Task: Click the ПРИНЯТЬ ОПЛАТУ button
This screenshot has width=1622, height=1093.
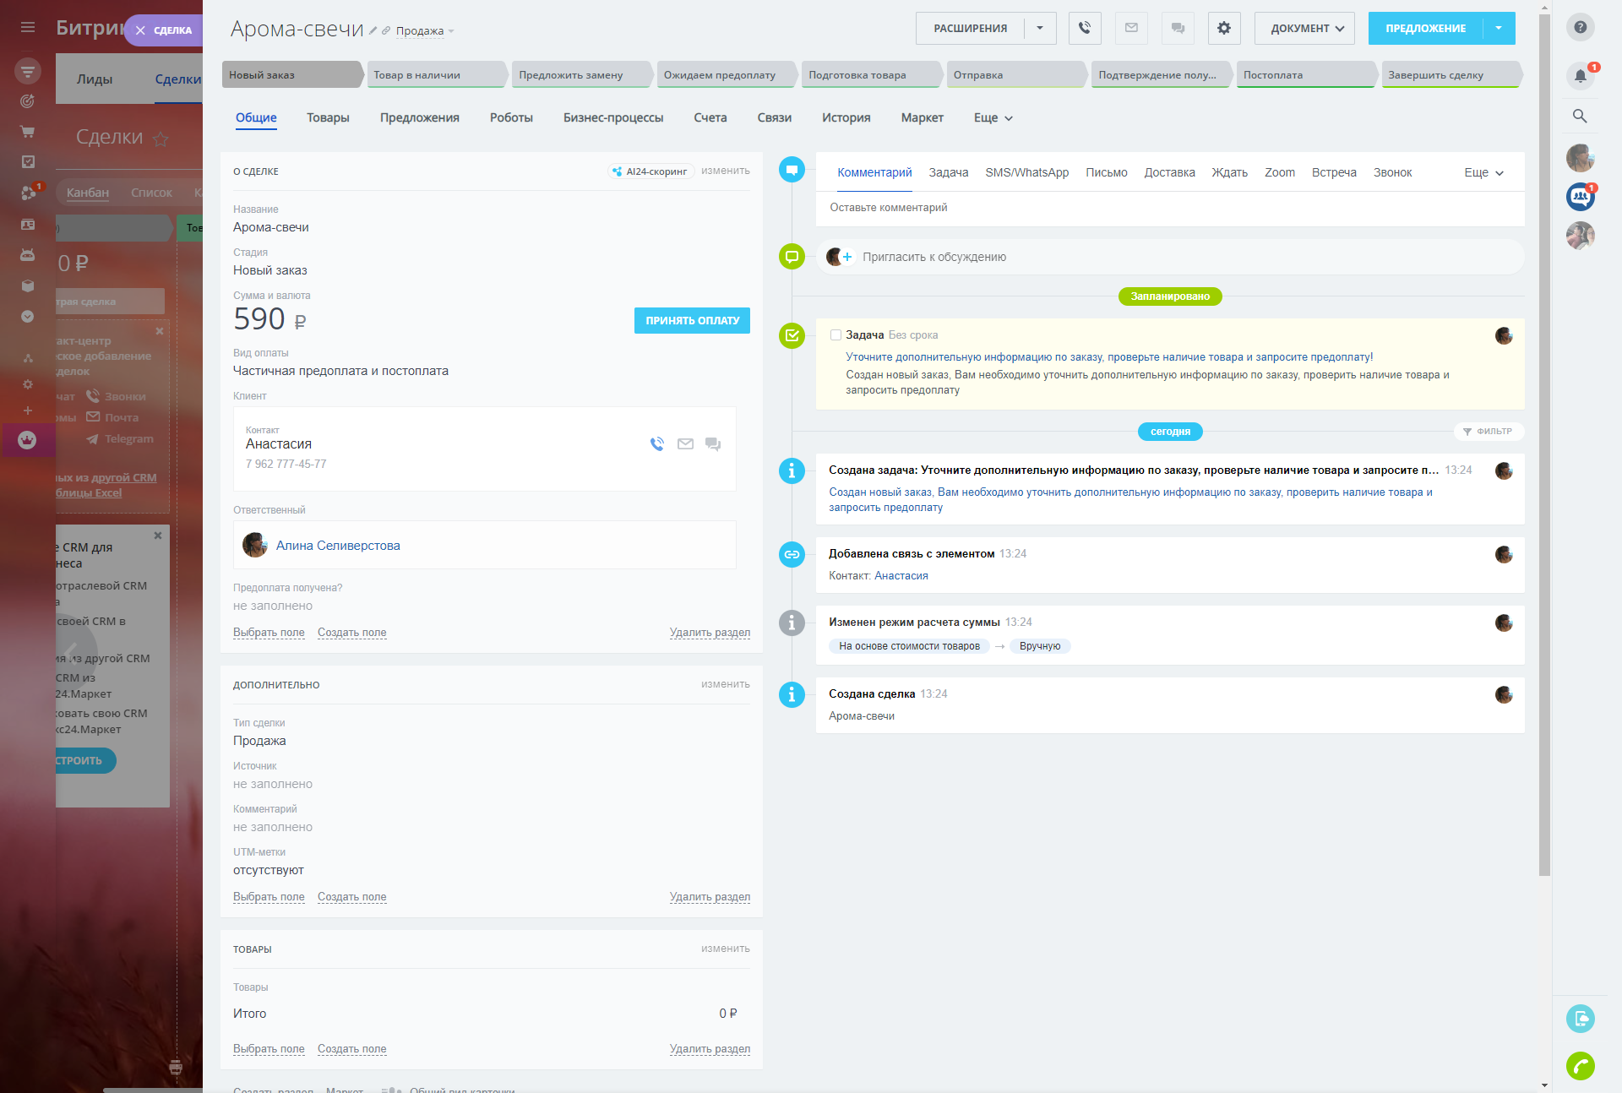Action: pyautogui.click(x=692, y=320)
